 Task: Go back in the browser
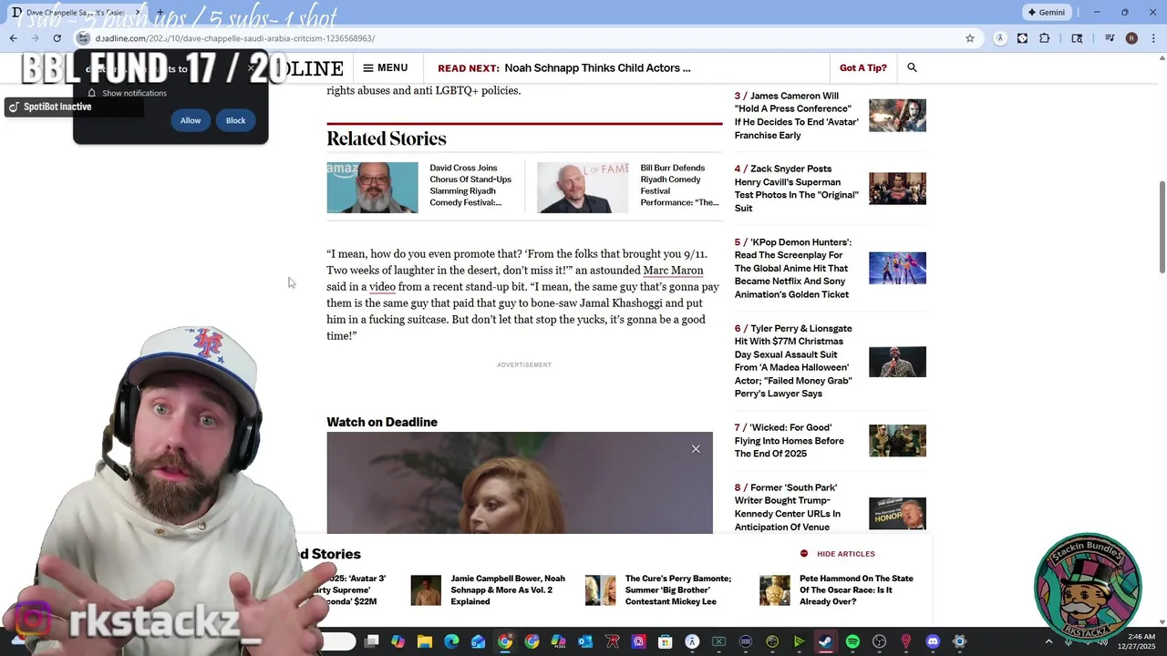pyautogui.click(x=14, y=38)
